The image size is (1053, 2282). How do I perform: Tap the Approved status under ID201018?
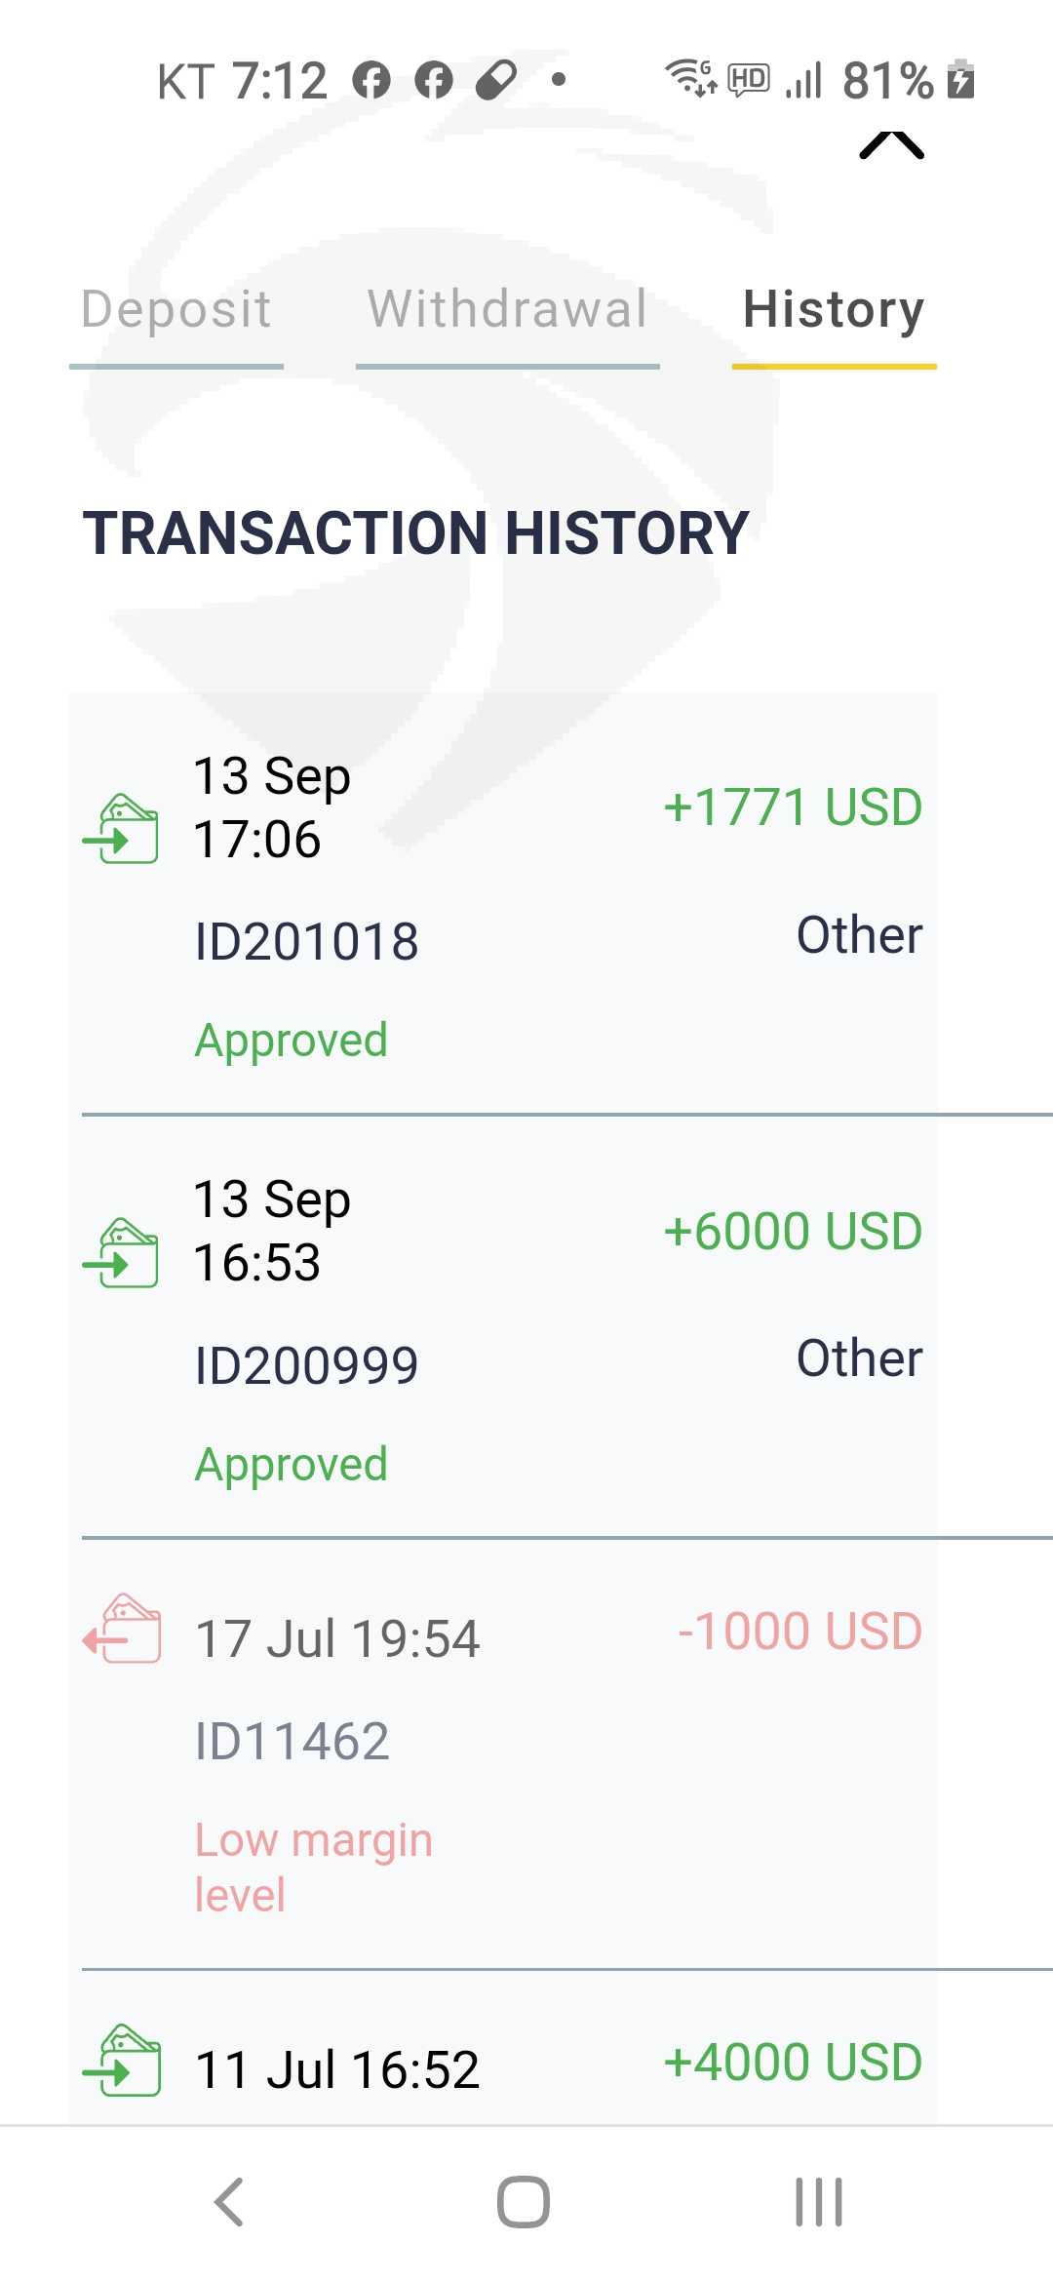coord(291,1041)
